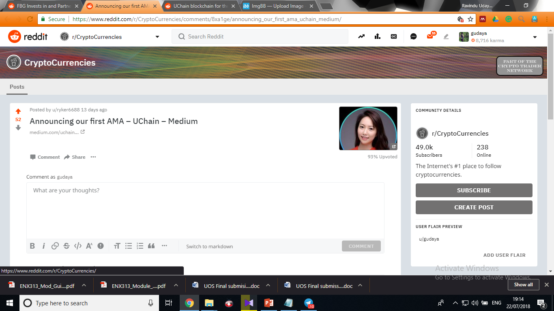This screenshot has height=311, width=554.
Task: Click the browser address bar URL
Action: click(x=207, y=19)
